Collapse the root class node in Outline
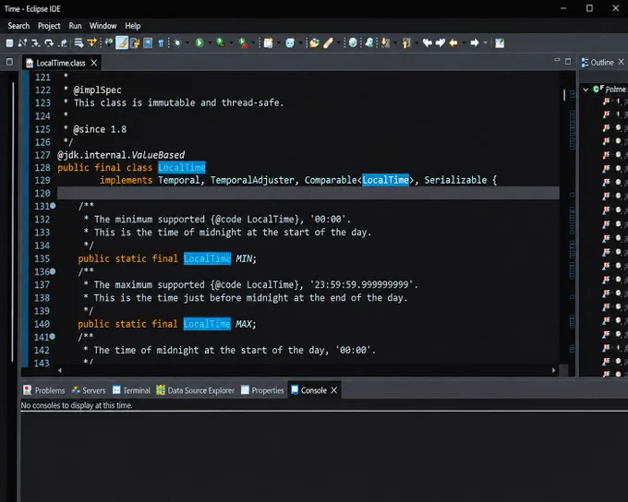The width and height of the screenshot is (628, 502). pyautogui.click(x=586, y=90)
